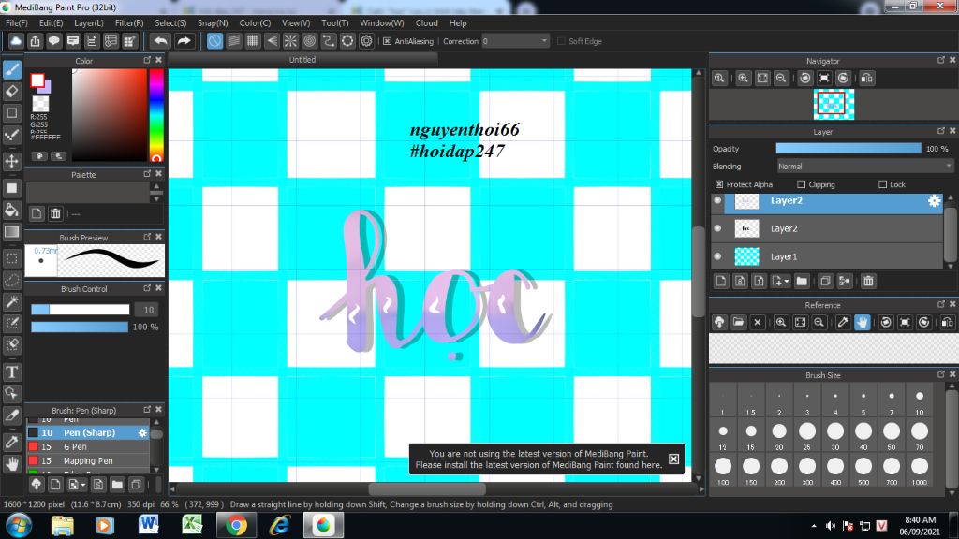Image resolution: width=959 pixels, height=539 pixels.
Task: Click the rainbow hue strip
Action: 156,115
